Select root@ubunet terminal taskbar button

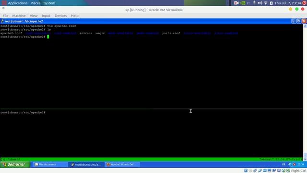click(86, 164)
